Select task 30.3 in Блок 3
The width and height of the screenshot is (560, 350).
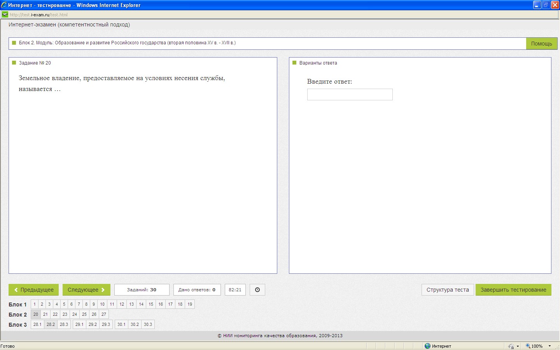click(148, 324)
